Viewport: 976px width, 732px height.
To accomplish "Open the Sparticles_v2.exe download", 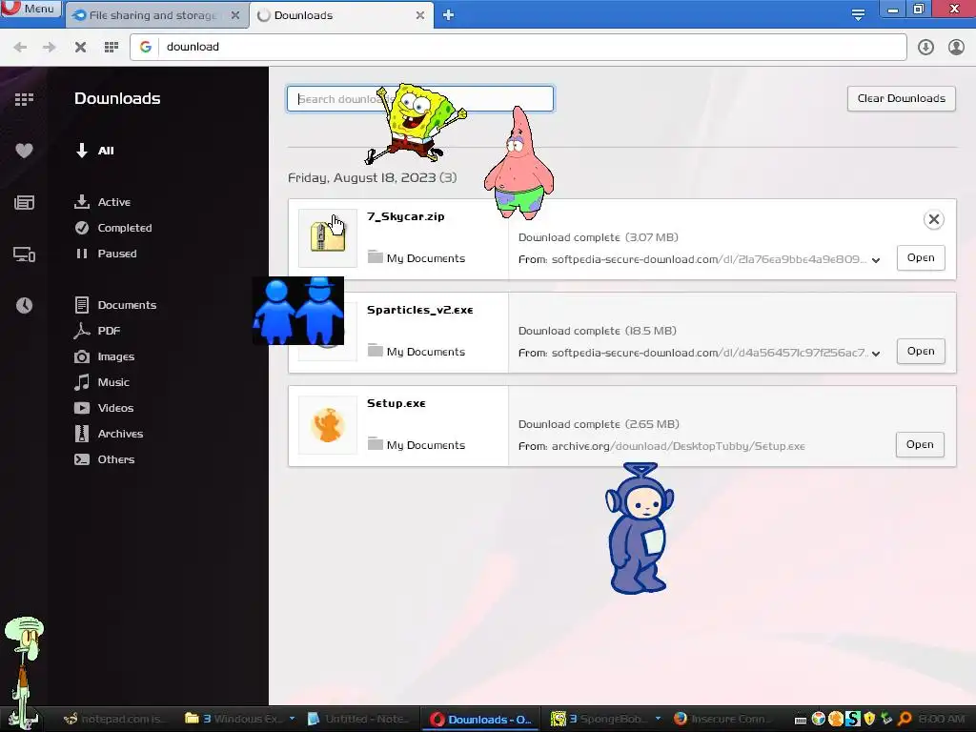I will 921,351.
